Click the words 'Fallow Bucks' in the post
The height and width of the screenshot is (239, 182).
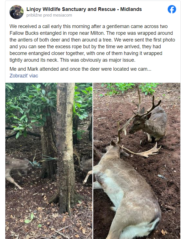pos(23,33)
